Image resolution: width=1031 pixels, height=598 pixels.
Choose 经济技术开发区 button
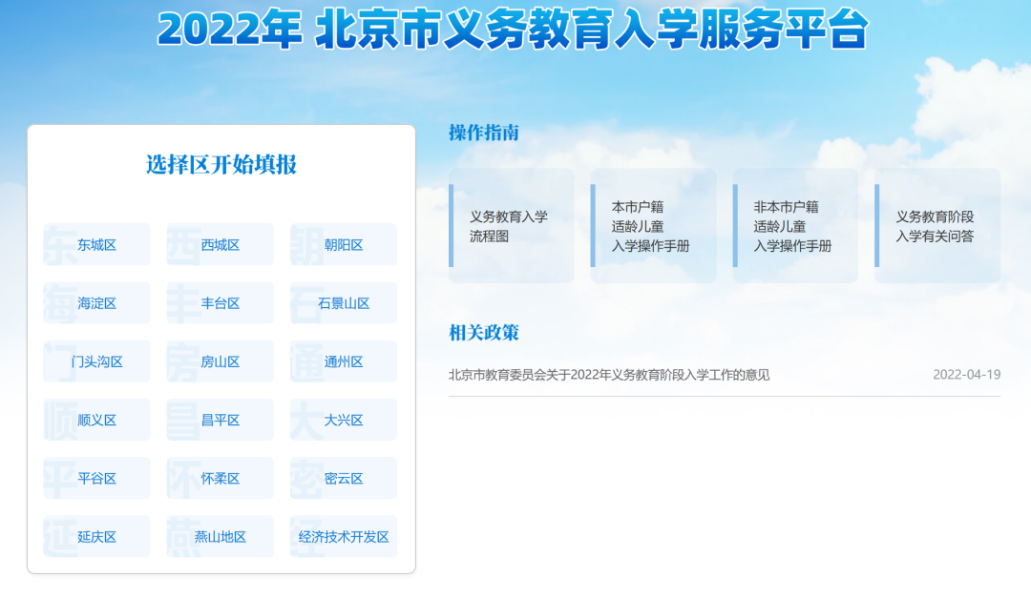(344, 537)
